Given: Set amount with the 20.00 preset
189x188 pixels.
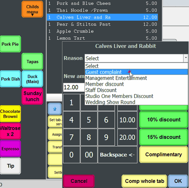Looking at the screenshot, I should coord(127,137).
